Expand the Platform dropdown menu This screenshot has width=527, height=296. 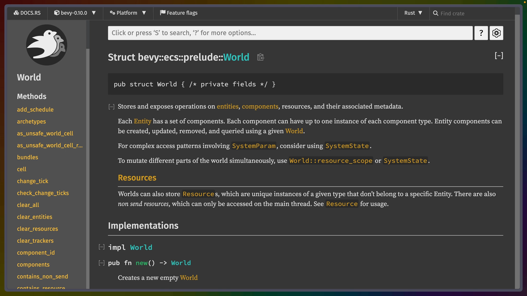coord(128,13)
